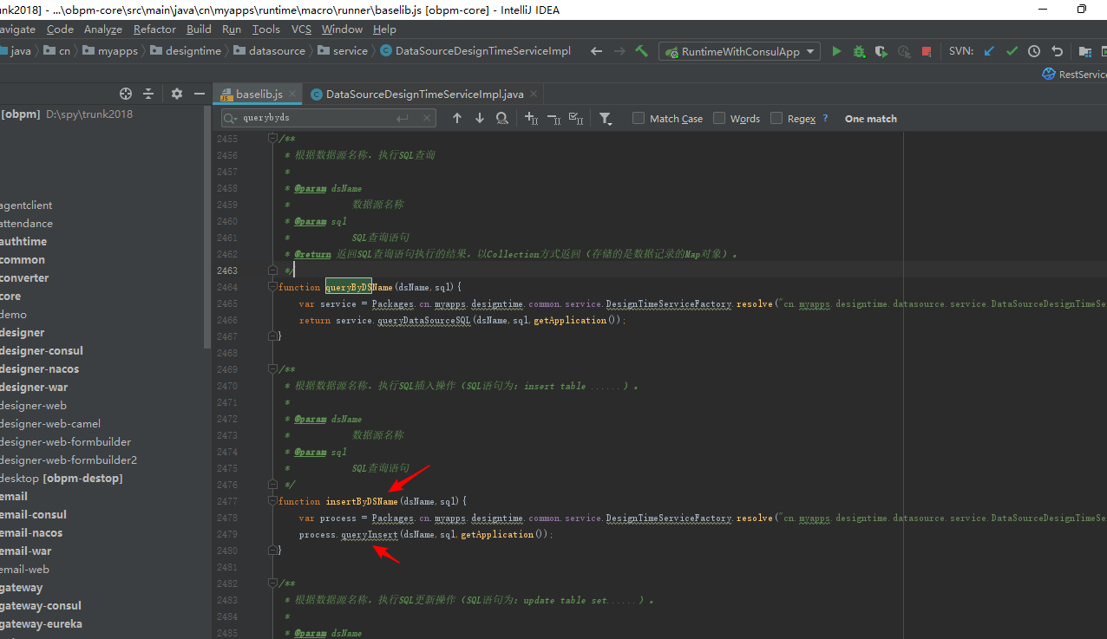Close the DataSourceDesignTimeServiceImpl.java tab
The height and width of the screenshot is (639, 1107).
click(x=533, y=94)
